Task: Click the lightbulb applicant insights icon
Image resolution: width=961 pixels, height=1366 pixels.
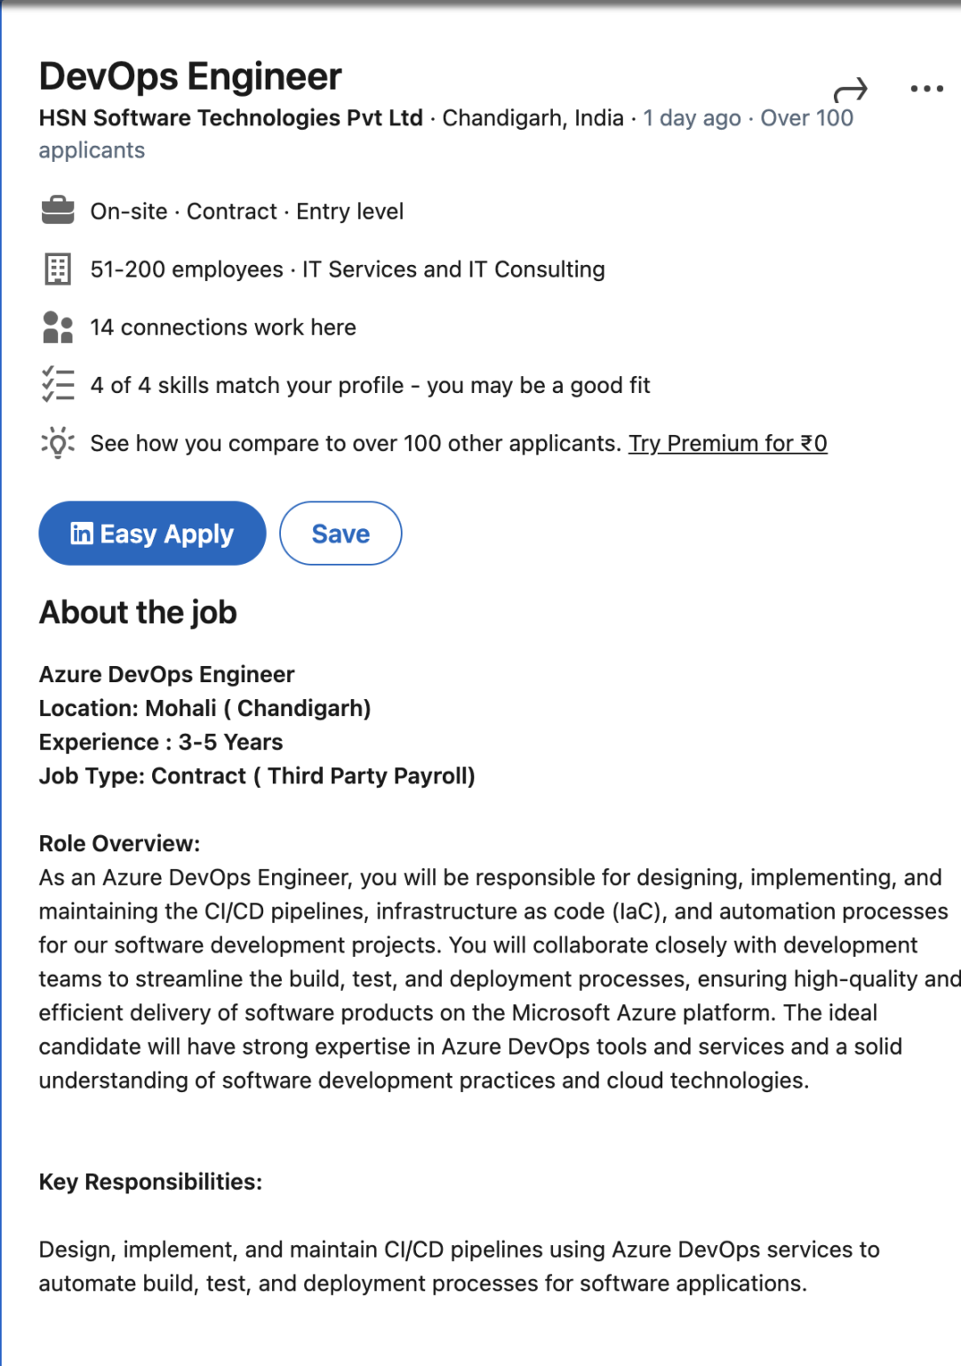Action: coord(58,443)
